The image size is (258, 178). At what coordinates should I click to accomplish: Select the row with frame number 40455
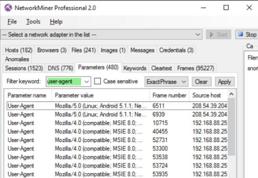click(x=117, y=131)
